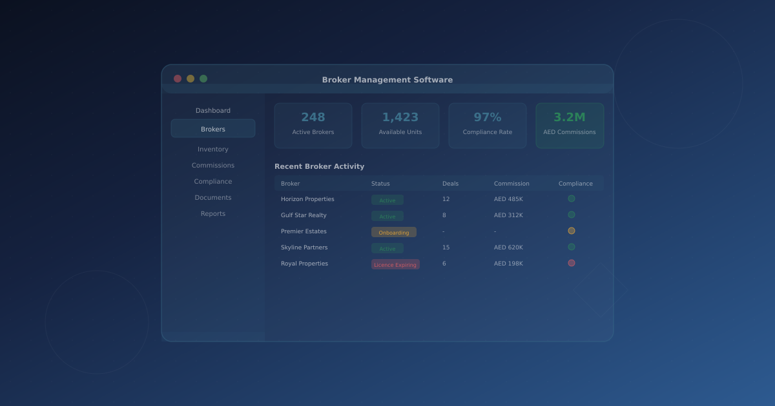This screenshot has height=406, width=775.
Task: Click Premier Estates amber compliance indicator
Action: pos(571,230)
